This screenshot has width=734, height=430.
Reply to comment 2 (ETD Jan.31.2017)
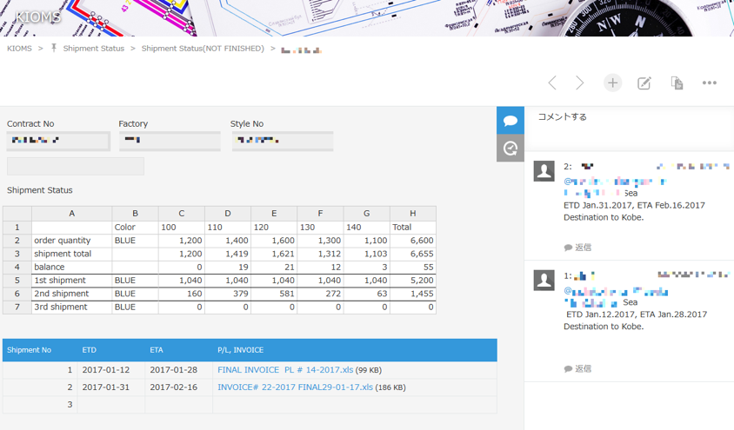pyautogui.click(x=577, y=248)
